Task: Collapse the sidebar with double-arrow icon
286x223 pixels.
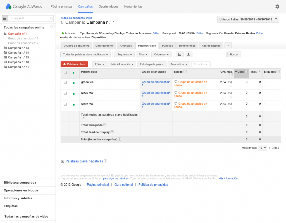Action: [52, 27]
